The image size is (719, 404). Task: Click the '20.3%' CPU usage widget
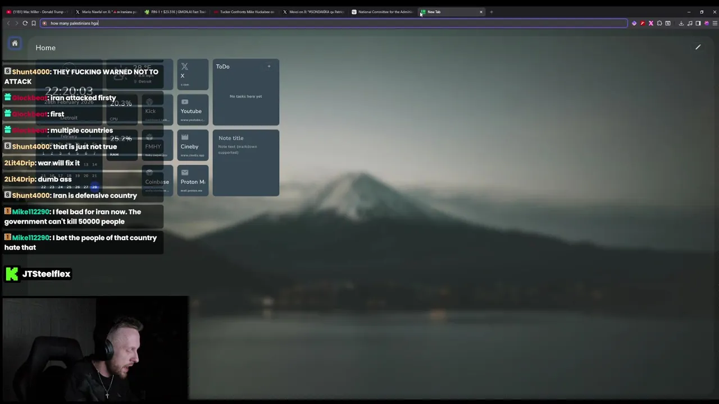pyautogui.click(x=121, y=110)
